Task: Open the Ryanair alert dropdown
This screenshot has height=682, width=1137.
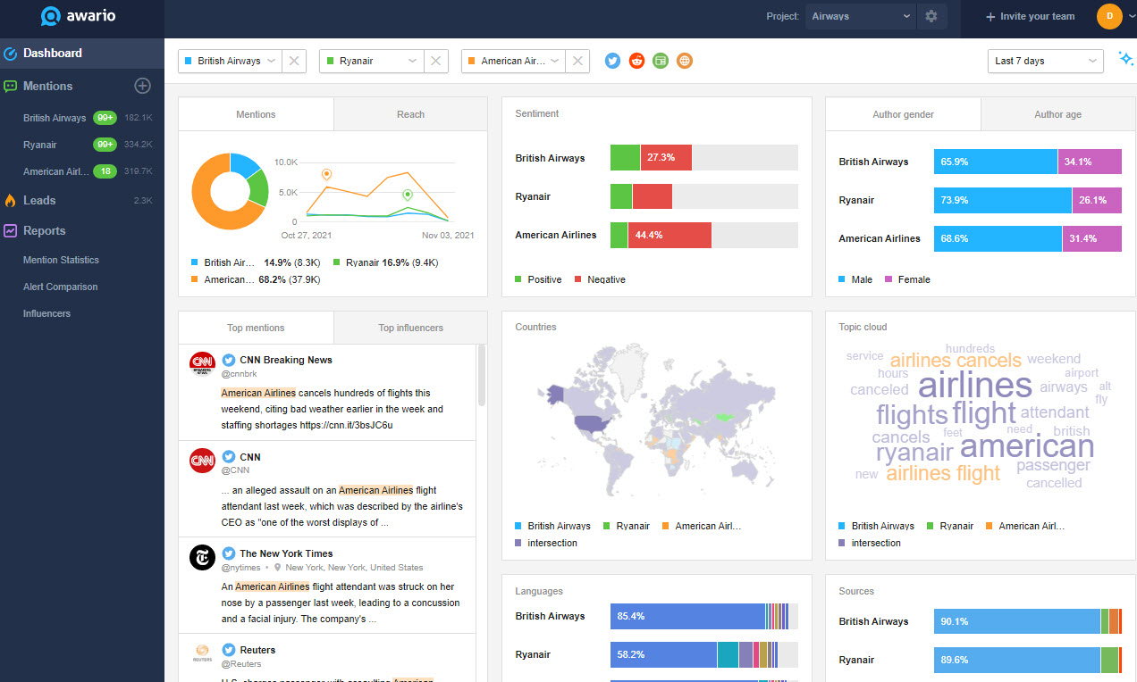Action: click(x=371, y=61)
